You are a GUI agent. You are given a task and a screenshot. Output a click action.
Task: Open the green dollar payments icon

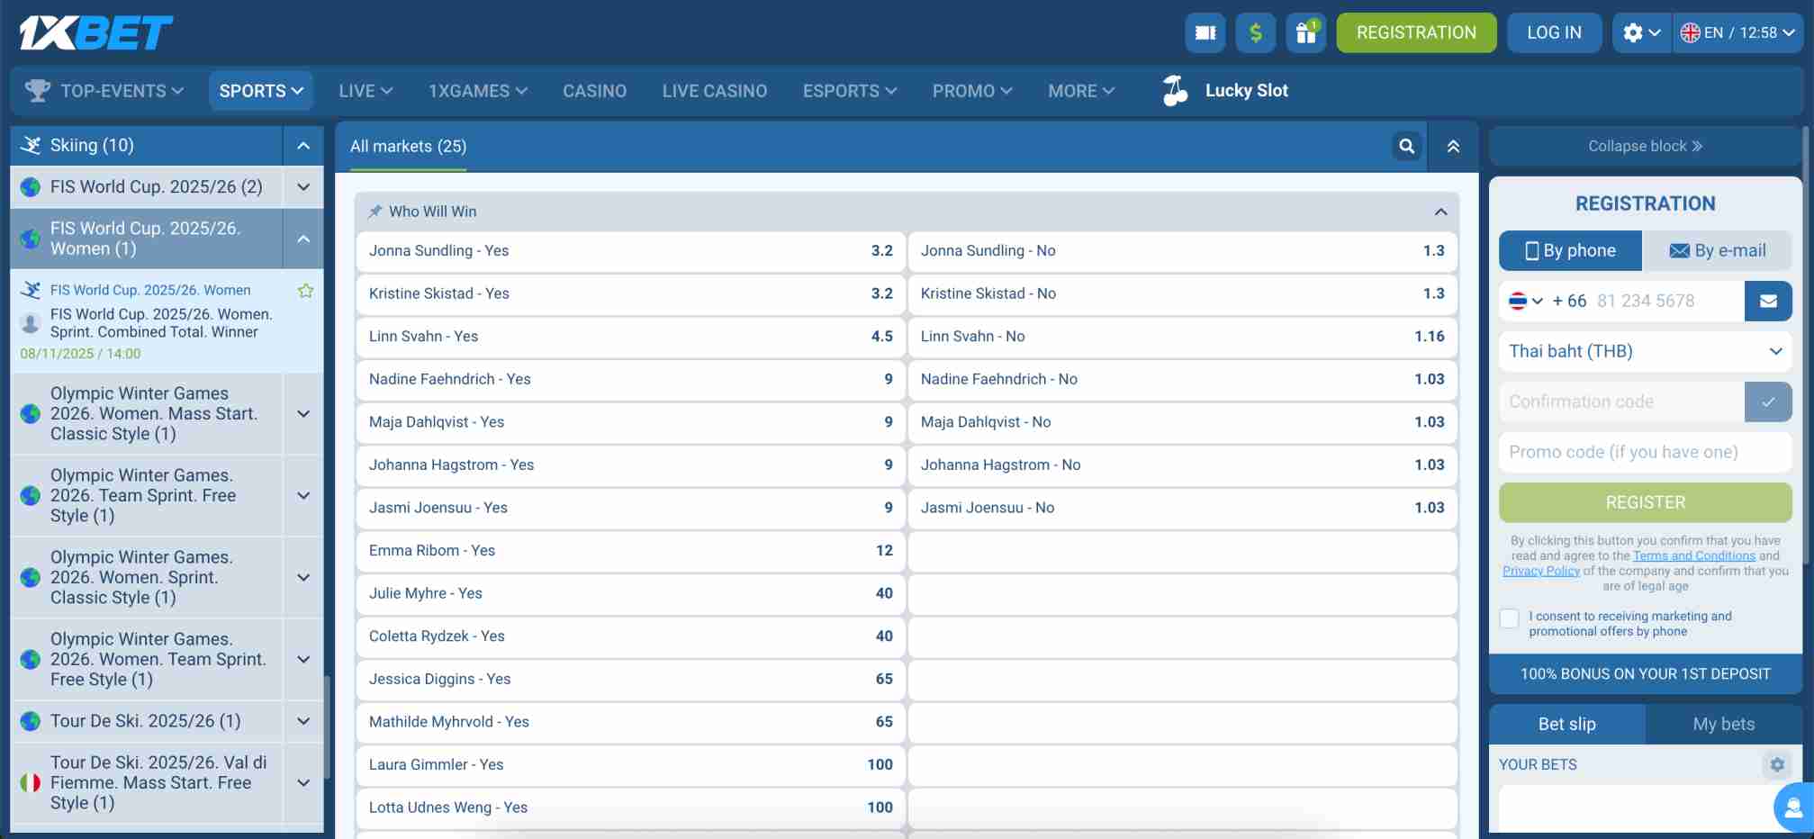pos(1256,33)
